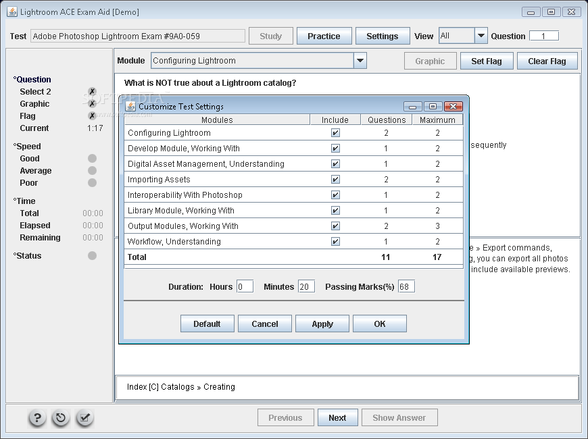Image resolution: width=588 pixels, height=439 pixels.
Task: Click the Interoperability With Photoshop row name
Action: click(185, 195)
